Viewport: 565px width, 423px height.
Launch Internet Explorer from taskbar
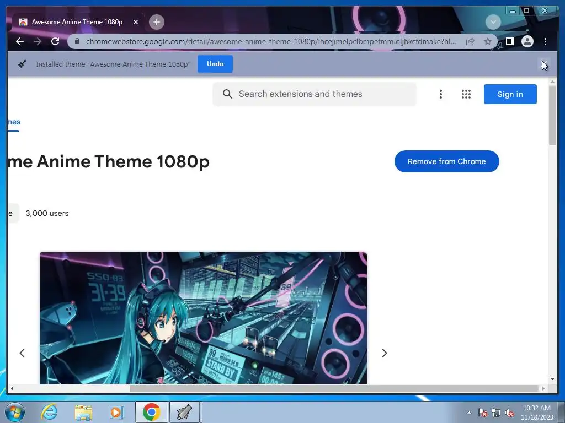(x=49, y=412)
